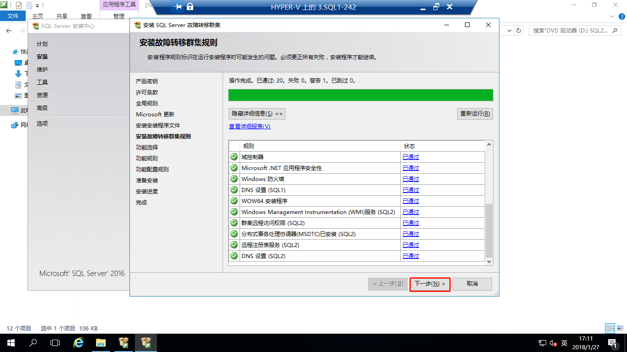Screen dimensions: 627x352
Task: Open the 查看详细报表(V) link
Action: [x=250, y=126]
